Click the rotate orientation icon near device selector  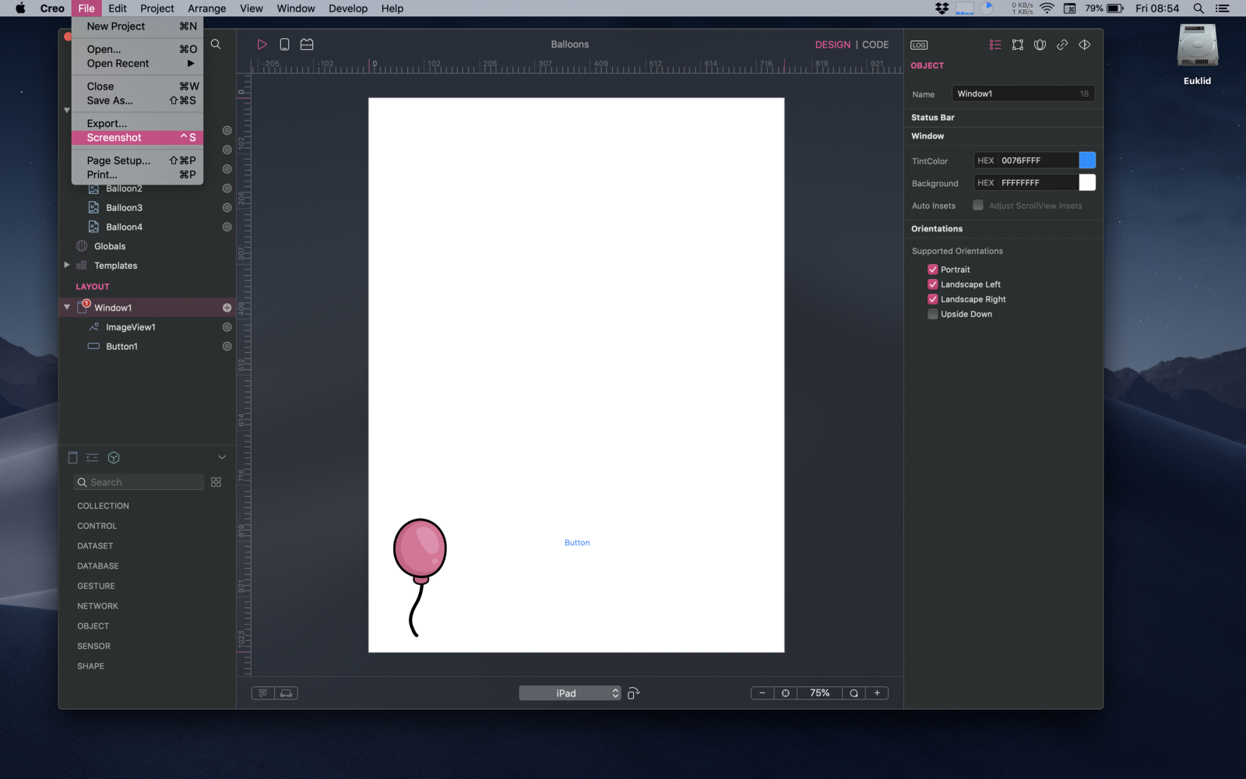[633, 693]
